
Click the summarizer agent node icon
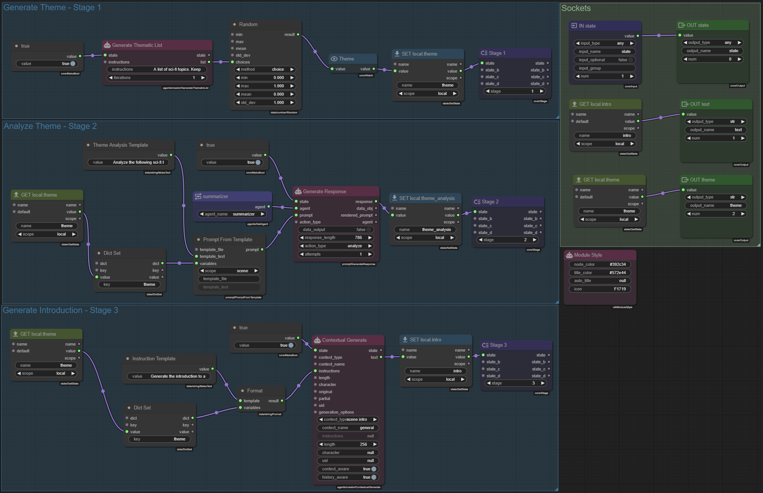[198, 196]
